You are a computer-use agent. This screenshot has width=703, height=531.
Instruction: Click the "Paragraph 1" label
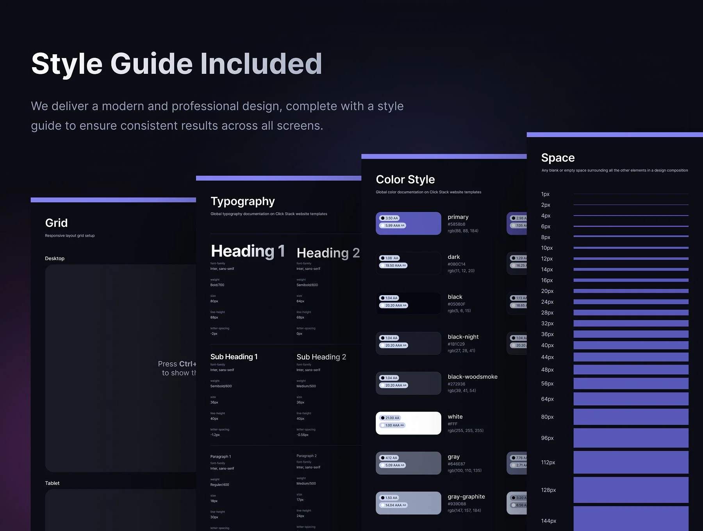[221, 456]
